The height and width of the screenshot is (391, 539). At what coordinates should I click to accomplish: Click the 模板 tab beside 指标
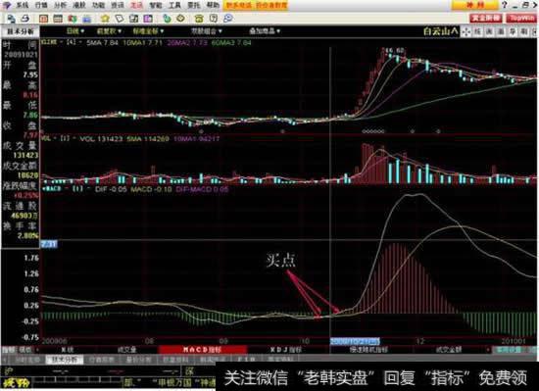(25, 350)
